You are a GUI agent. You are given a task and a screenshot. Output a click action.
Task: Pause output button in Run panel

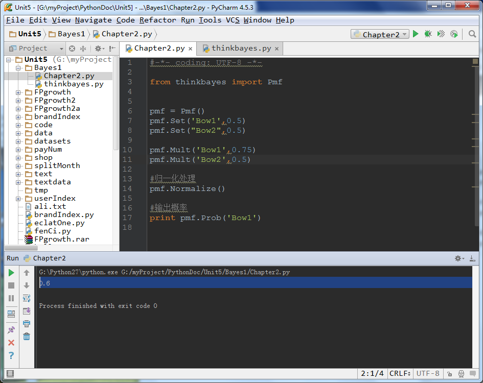11,298
